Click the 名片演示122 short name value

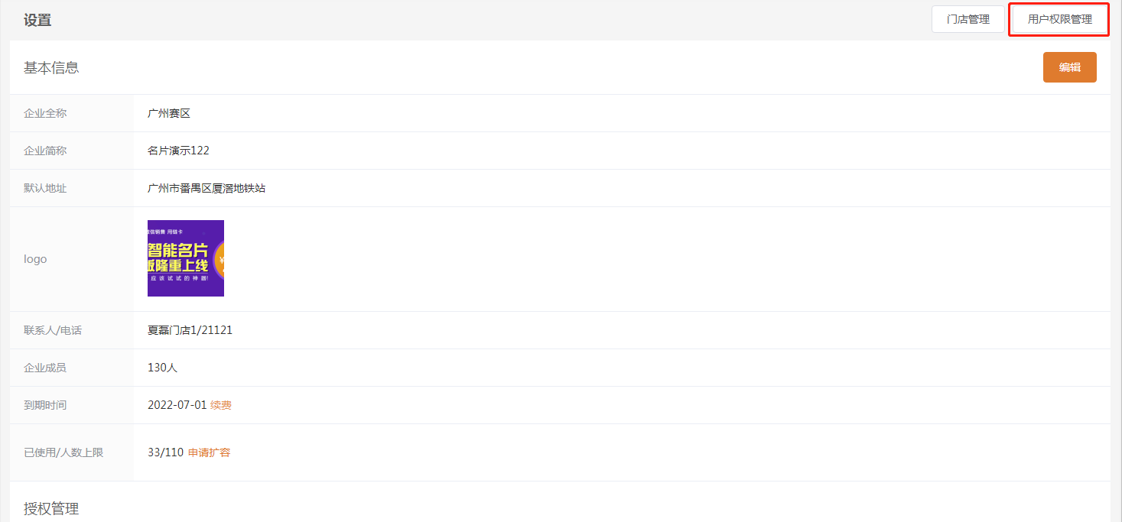[x=178, y=151]
